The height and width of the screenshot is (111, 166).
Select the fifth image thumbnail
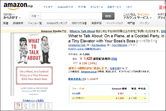pyautogui.click(x=49, y=106)
